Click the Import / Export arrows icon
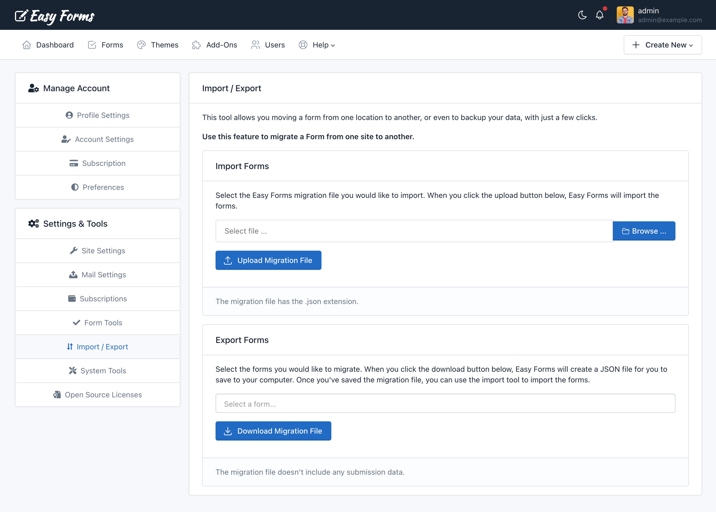The width and height of the screenshot is (716, 512). [x=70, y=346]
